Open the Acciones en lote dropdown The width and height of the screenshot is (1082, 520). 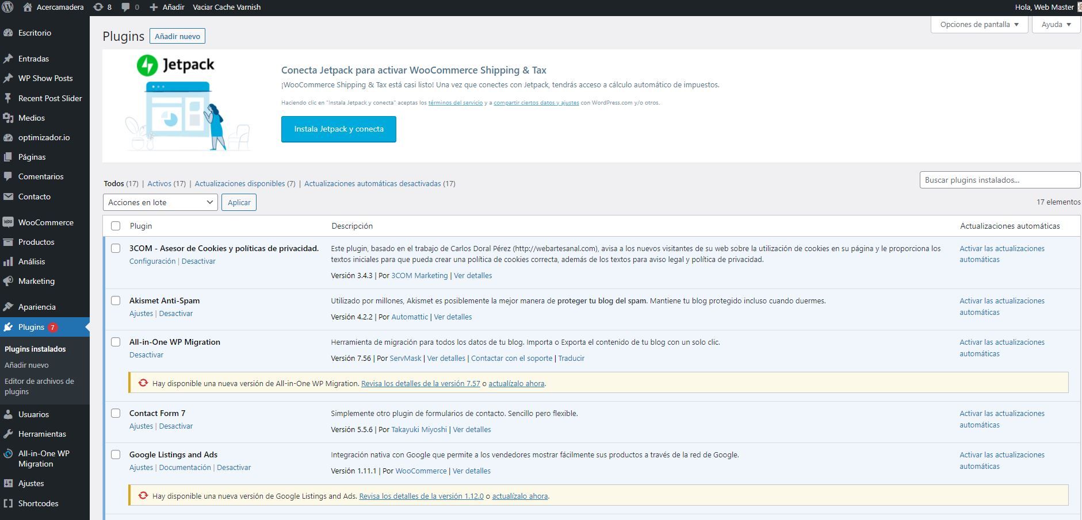160,202
